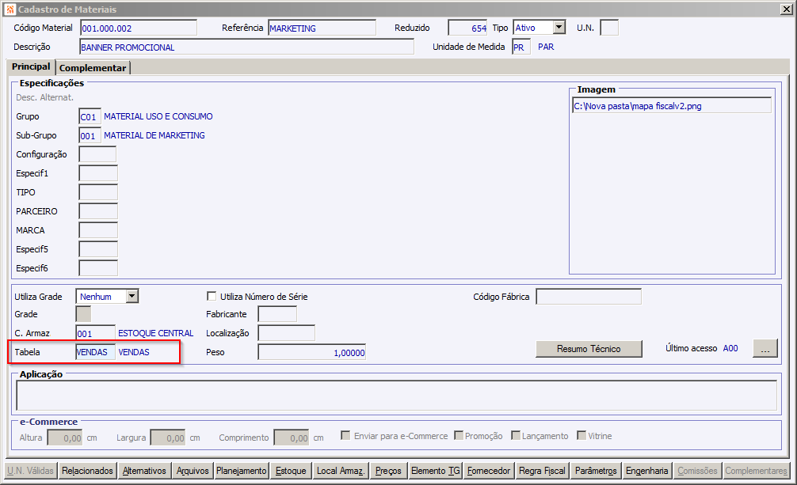Click the Reduzido field showing 654
Viewport: 797px width, 485px height.
tap(467, 28)
